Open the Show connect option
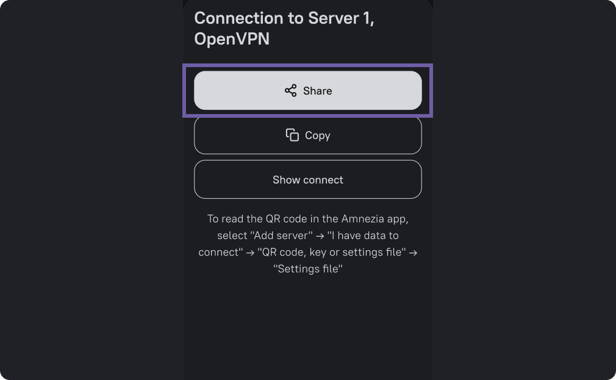 coord(308,180)
